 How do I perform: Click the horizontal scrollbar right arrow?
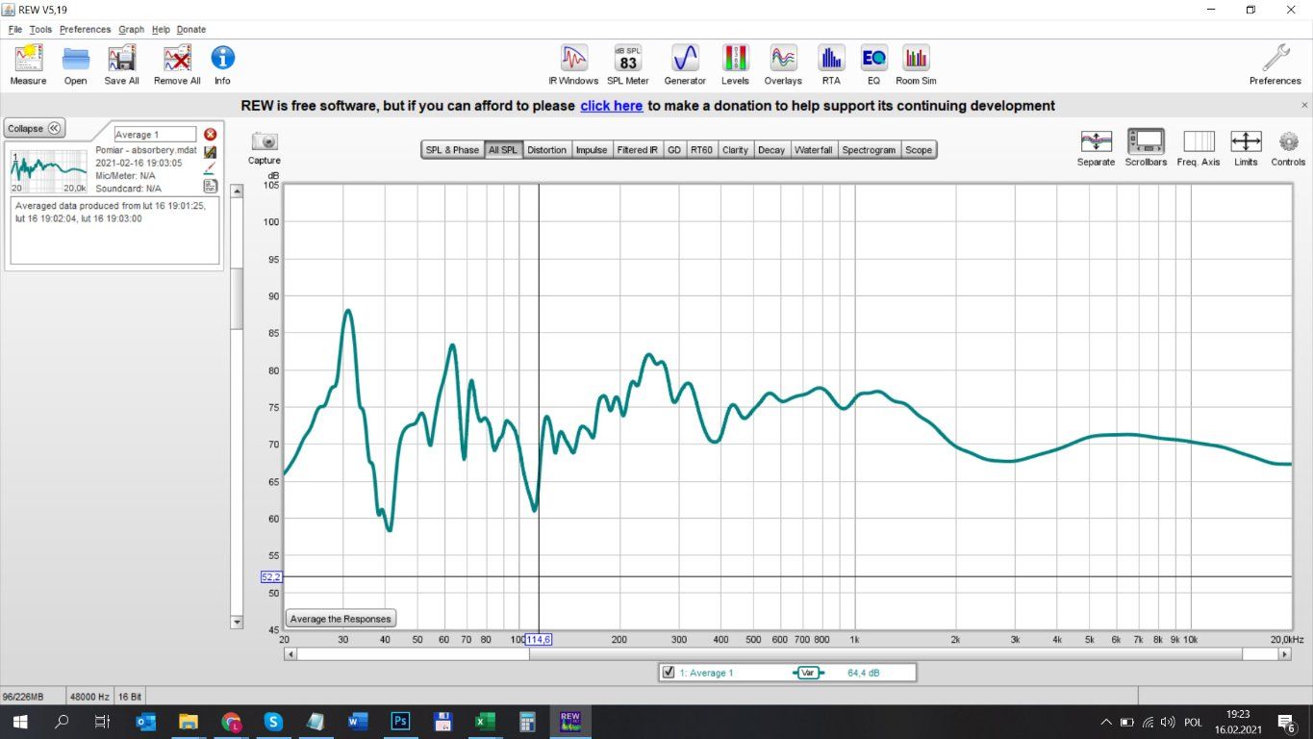pyautogui.click(x=1284, y=654)
